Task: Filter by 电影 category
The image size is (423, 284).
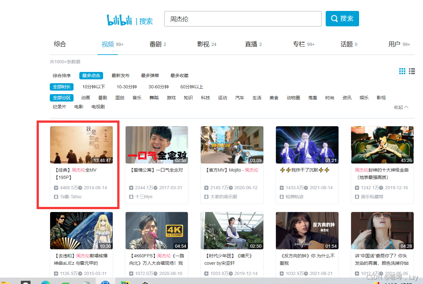Action: tap(79, 107)
